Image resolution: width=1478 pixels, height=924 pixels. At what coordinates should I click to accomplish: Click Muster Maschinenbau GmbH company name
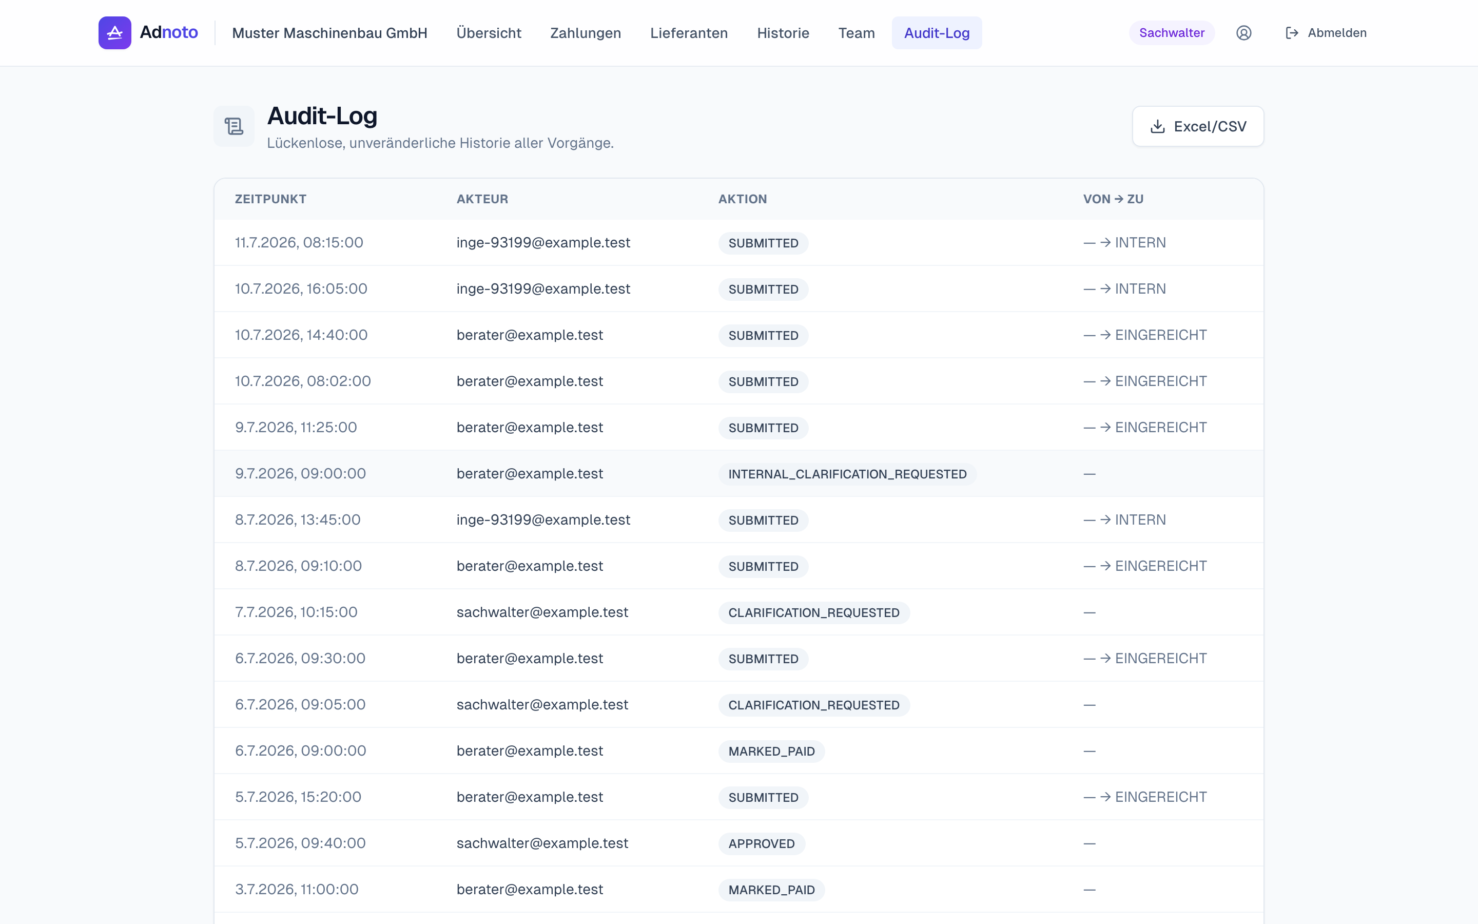pos(330,33)
